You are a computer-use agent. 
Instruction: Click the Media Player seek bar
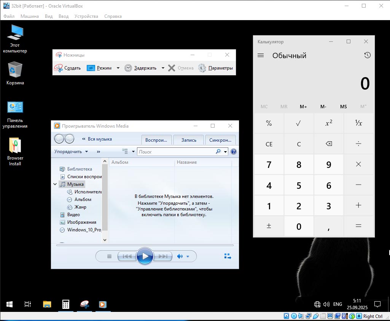point(145,245)
